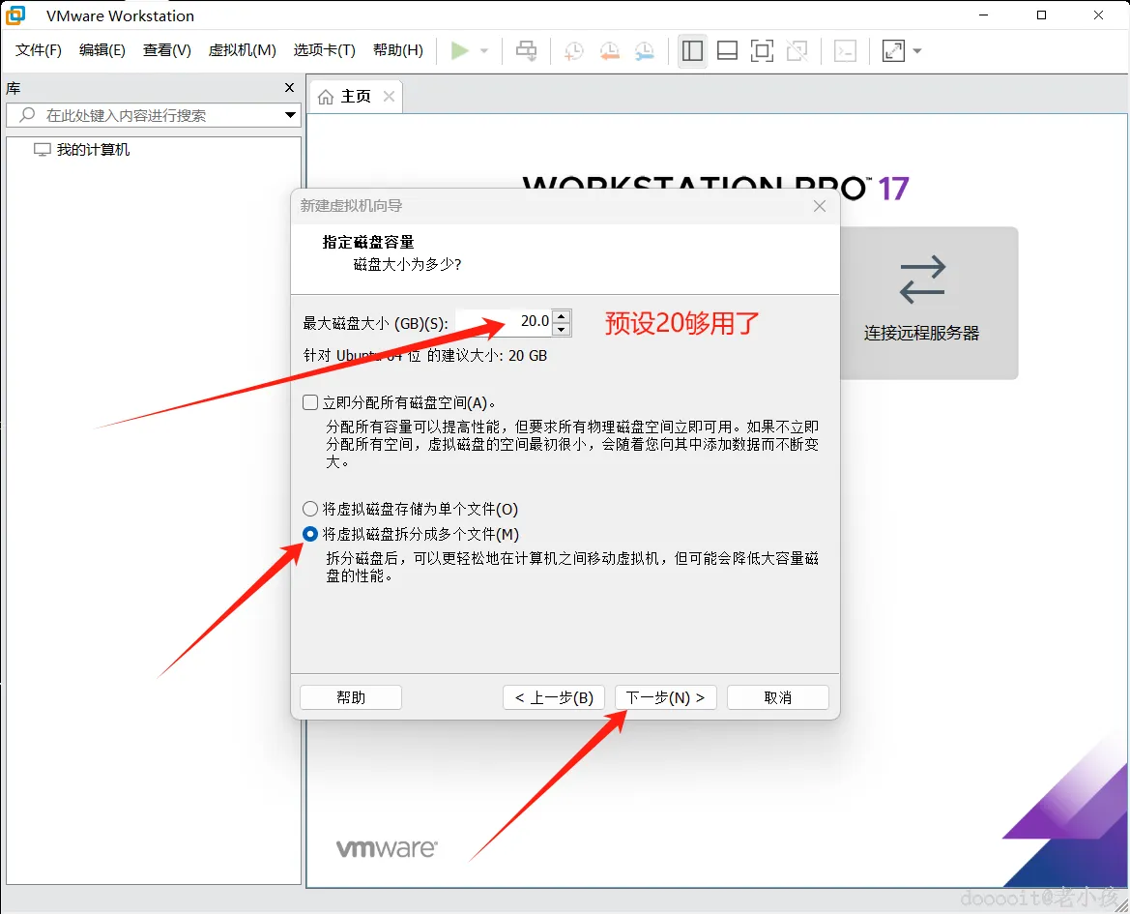Click the 下一步(N) next button
The image size is (1130, 914).
pyautogui.click(x=665, y=697)
